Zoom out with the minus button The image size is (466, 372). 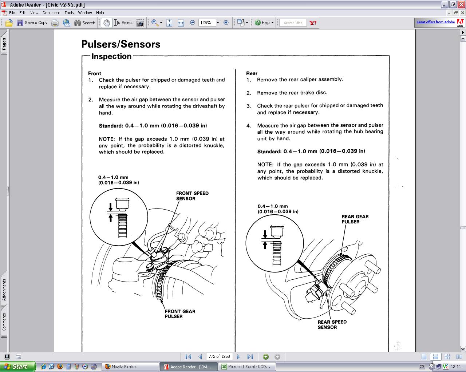[x=193, y=23]
